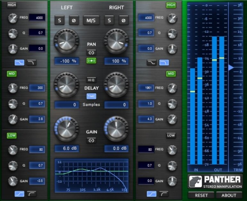Open the ABOUT button

(x=229, y=195)
